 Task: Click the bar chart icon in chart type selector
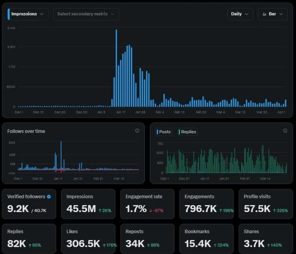(264, 14)
